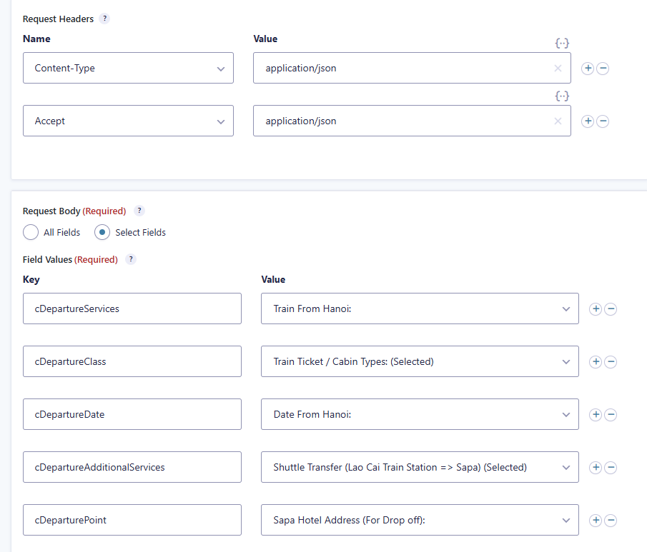Remove the Accept header row with minus icon
This screenshot has height=552, width=647.
(x=603, y=121)
